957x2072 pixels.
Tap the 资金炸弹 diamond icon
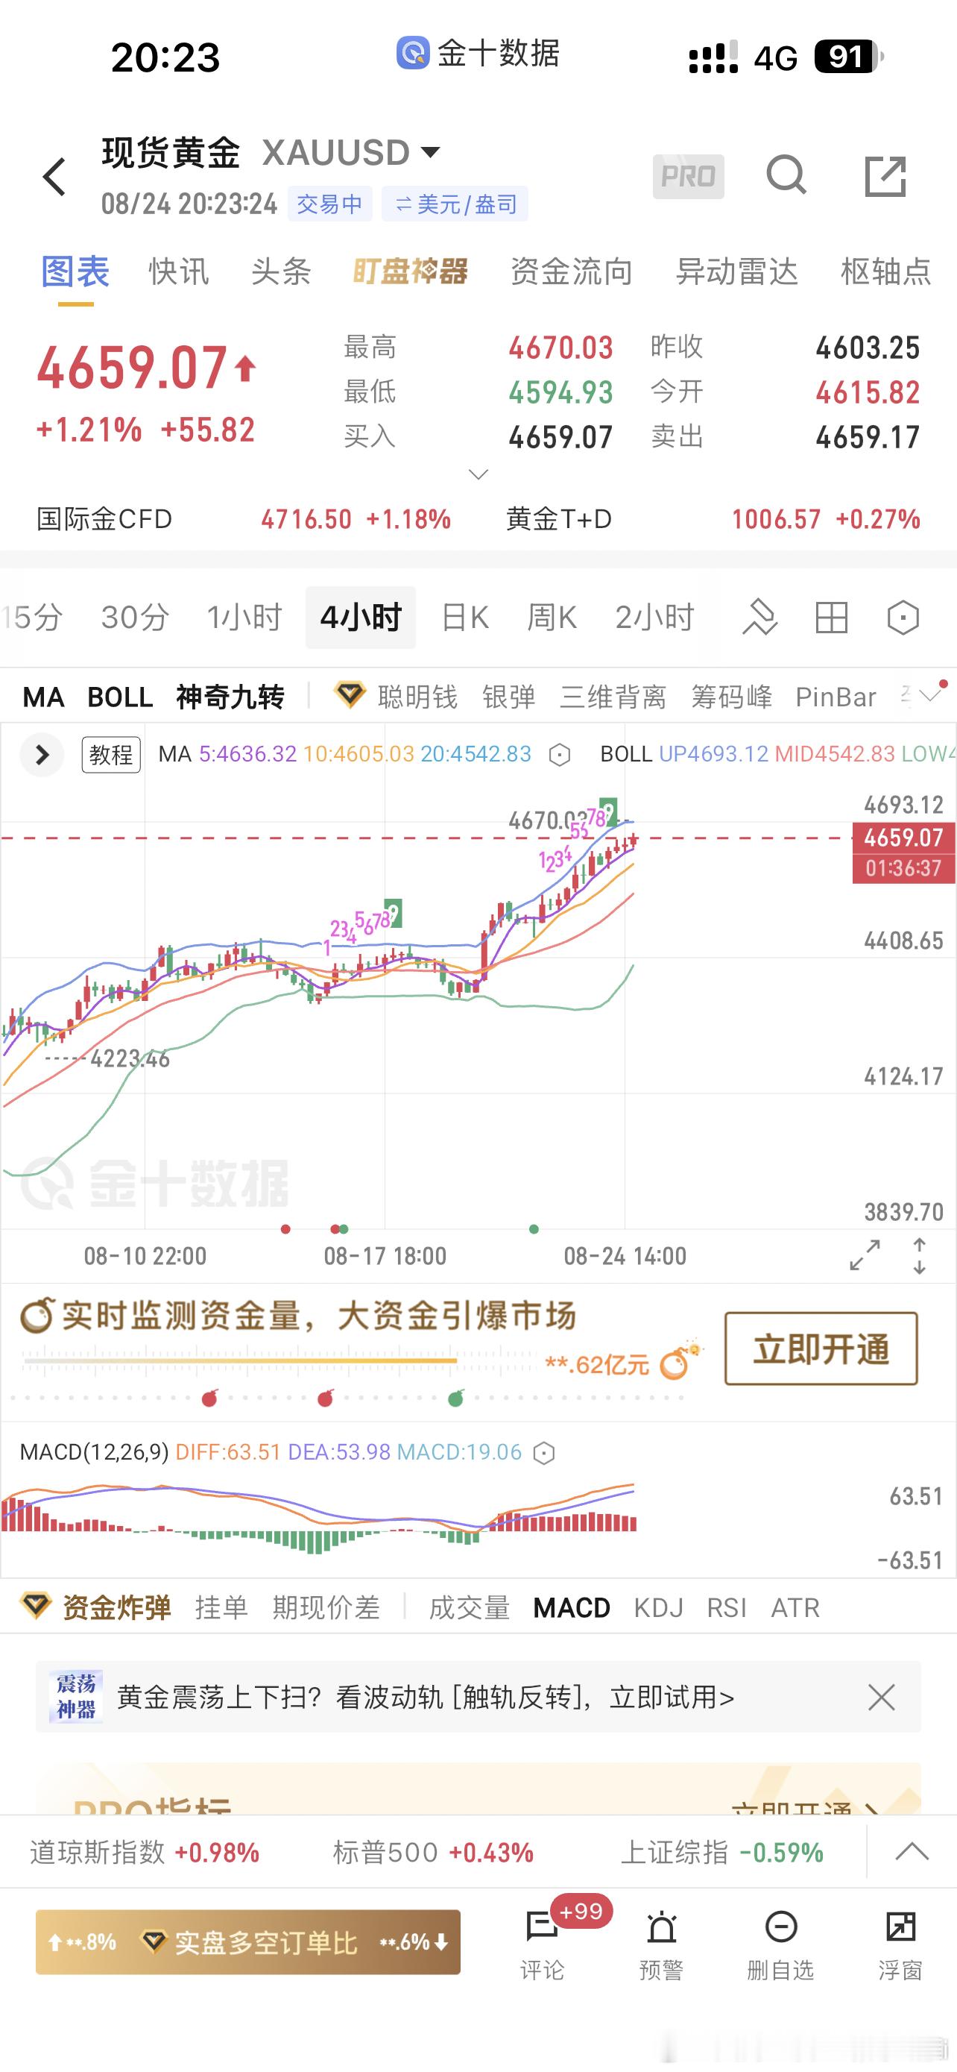click(x=35, y=1607)
